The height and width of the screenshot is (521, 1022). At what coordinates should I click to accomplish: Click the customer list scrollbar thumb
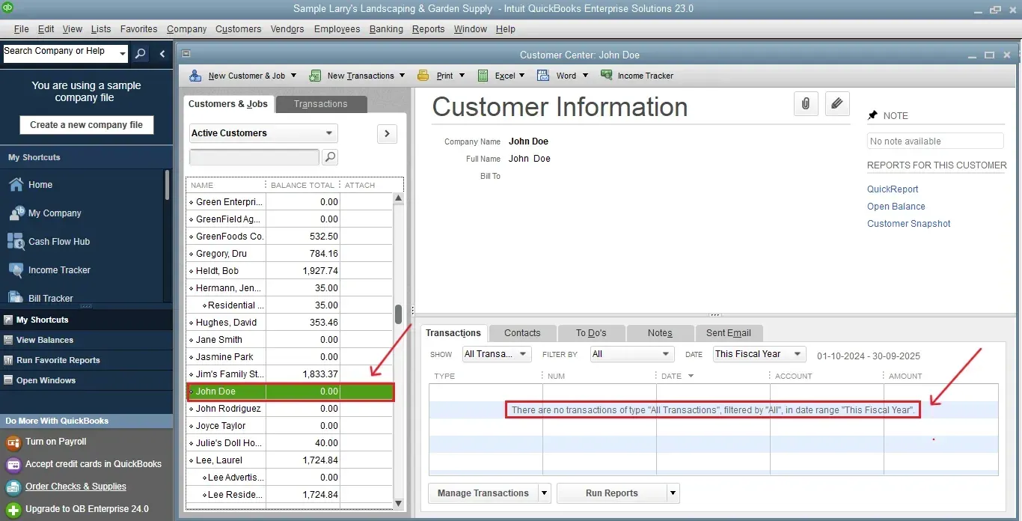(399, 314)
